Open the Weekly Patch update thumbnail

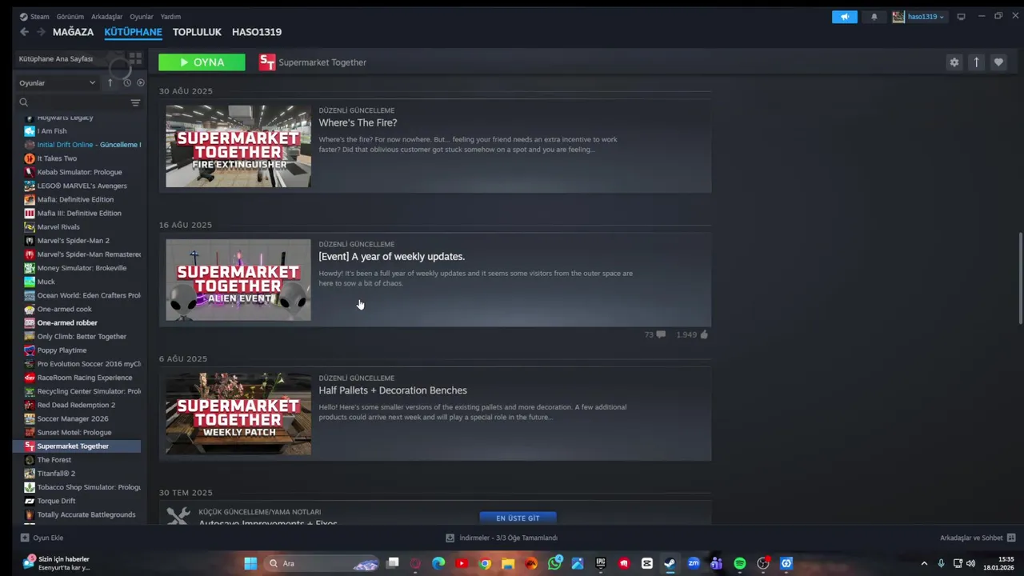tap(238, 414)
